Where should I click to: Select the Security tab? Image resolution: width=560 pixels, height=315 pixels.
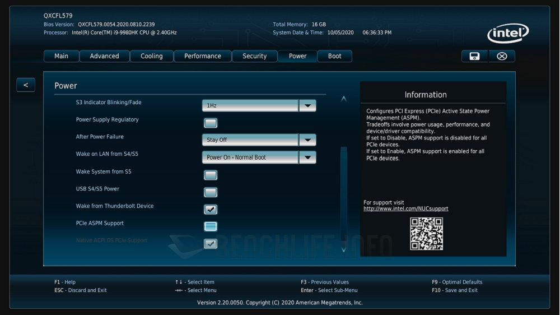point(254,56)
